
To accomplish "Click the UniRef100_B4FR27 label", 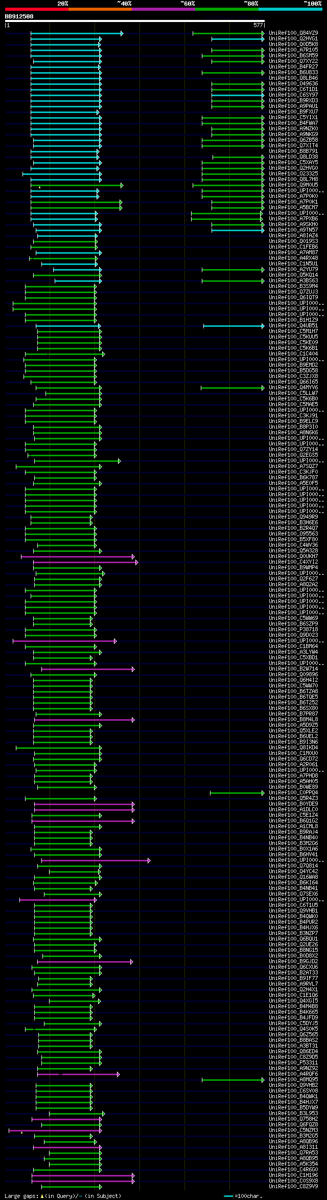I will 293,67.
